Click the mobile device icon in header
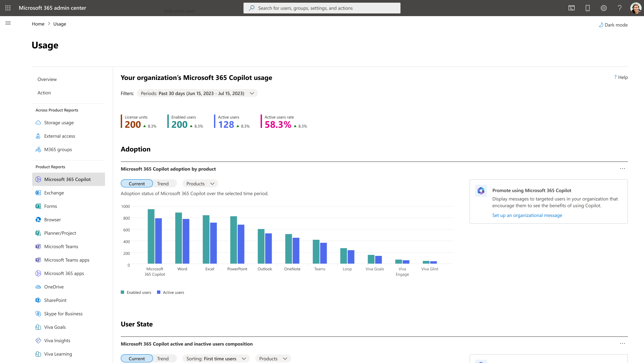Image resolution: width=644 pixels, height=363 pixels. 588,8
